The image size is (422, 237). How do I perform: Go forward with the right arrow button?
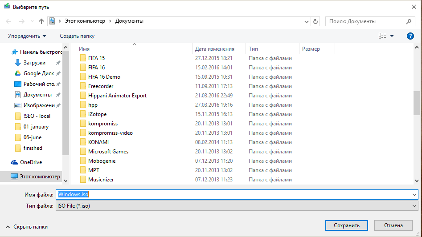tap(21, 21)
